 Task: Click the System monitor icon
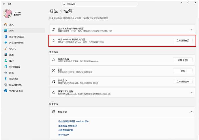6,31
